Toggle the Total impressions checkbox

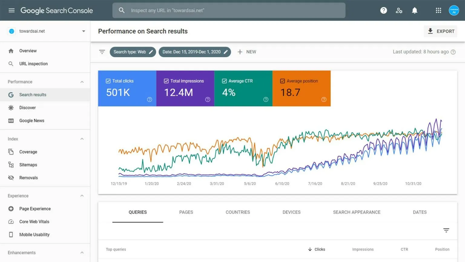click(166, 81)
